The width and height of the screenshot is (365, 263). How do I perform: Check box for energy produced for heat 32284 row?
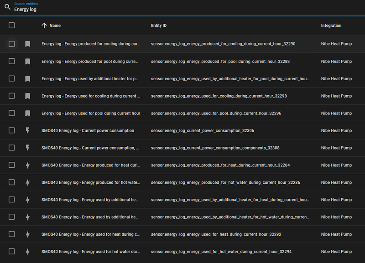[12, 165]
